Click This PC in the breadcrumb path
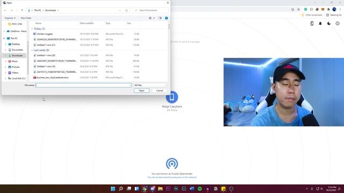 (38, 10)
